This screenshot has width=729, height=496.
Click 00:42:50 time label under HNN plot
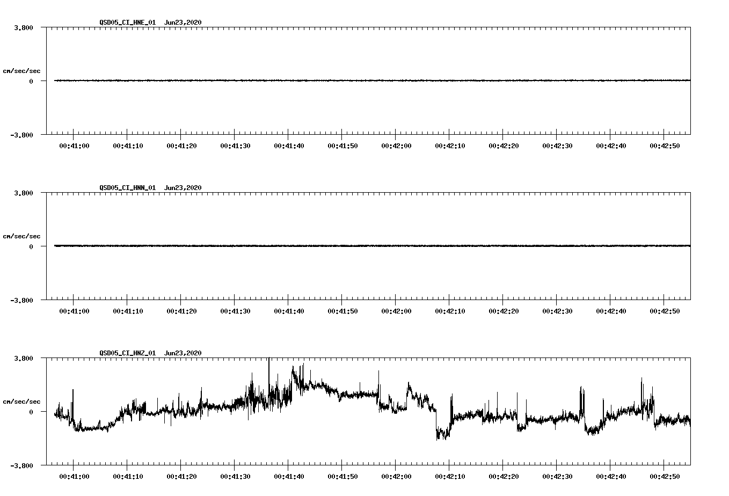tap(665, 311)
